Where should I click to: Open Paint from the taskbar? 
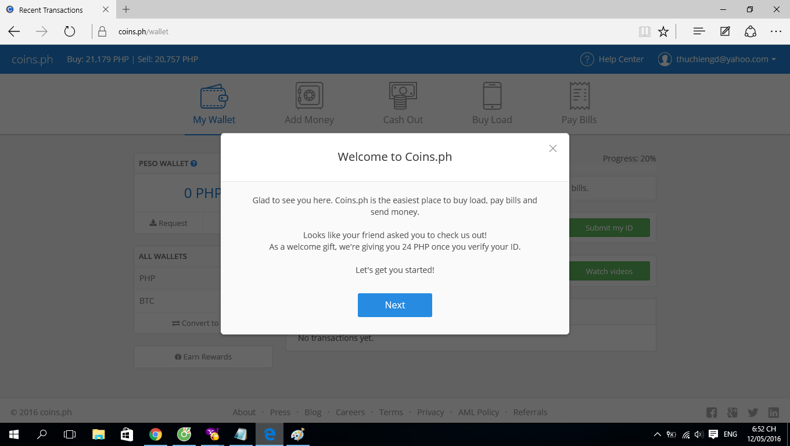tap(297, 434)
